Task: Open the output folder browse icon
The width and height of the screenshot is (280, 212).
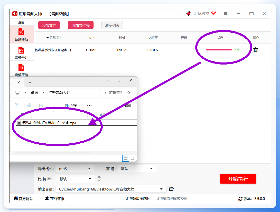Action: [x=171, y=189]
